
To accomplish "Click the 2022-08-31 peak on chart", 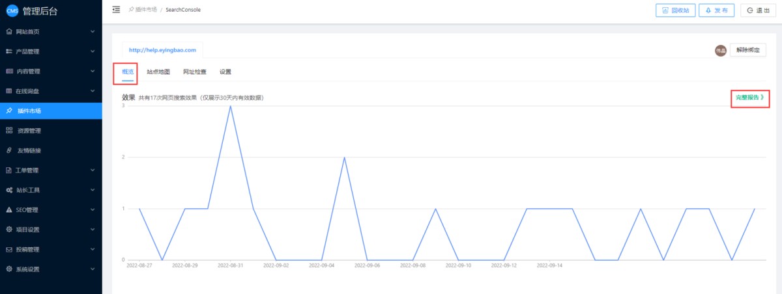I will click(230, 106).
